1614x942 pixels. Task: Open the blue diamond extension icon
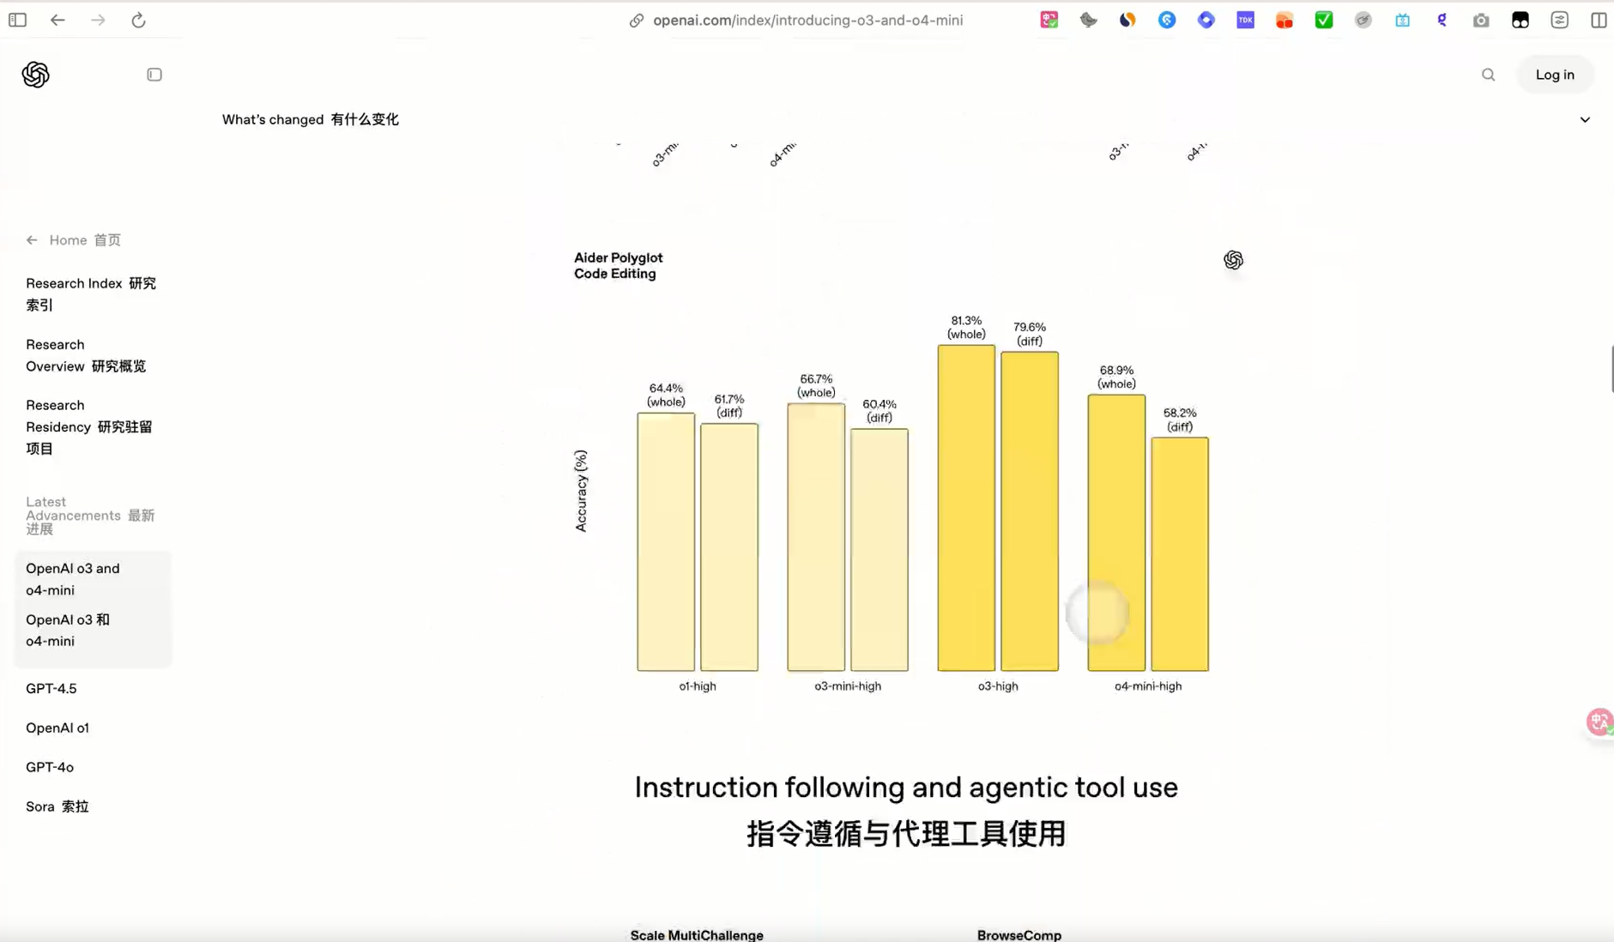1206,20
